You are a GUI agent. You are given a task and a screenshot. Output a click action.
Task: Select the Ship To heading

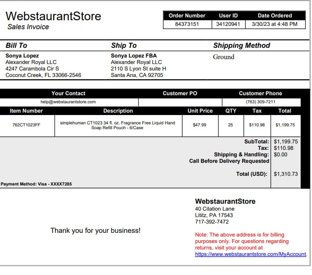(124, 45)
